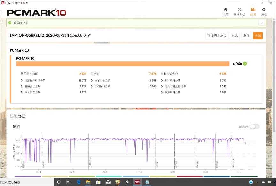Click the 生产力 score 7 578
276x186 pixels.
[153, 74]
